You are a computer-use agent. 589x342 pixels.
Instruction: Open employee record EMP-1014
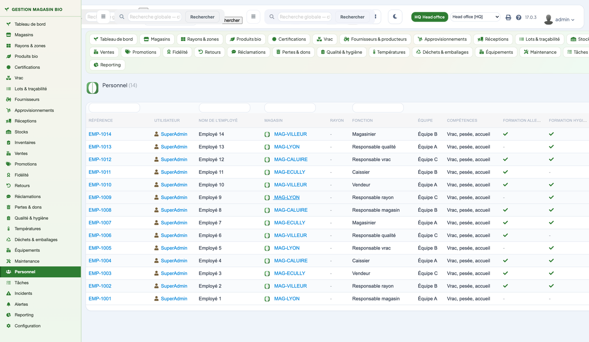click(x=100, y=134)
